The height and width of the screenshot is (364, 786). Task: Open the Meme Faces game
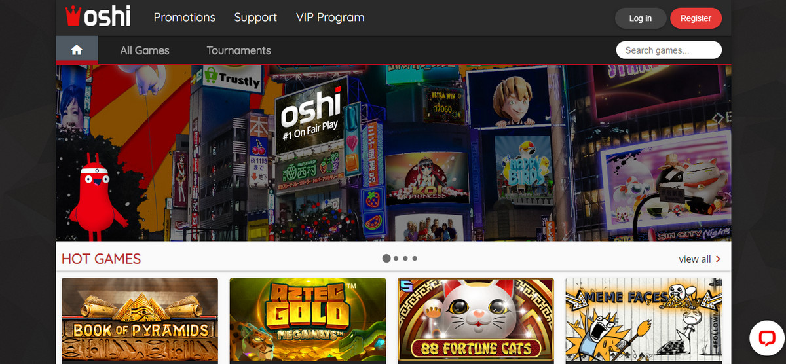644,321
